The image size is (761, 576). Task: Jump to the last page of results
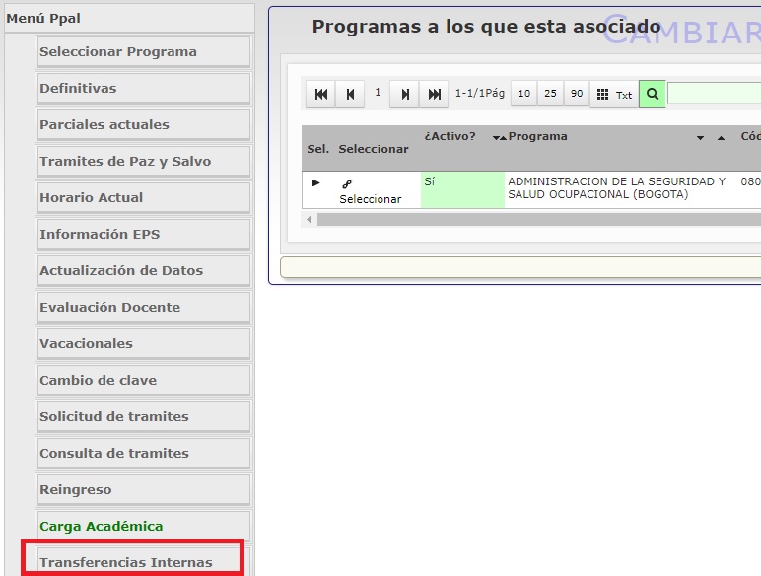pyautogui.click(x=434, y=95)
